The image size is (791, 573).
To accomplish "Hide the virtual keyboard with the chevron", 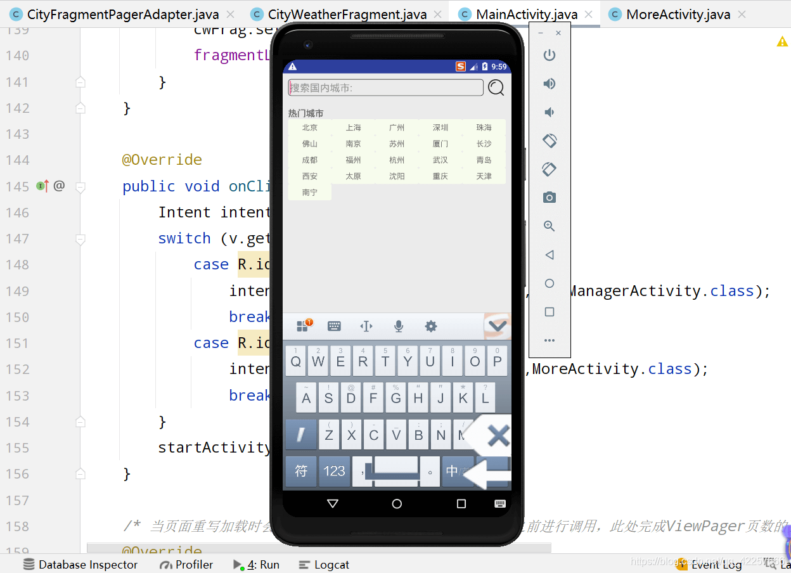I will [497, 326].
